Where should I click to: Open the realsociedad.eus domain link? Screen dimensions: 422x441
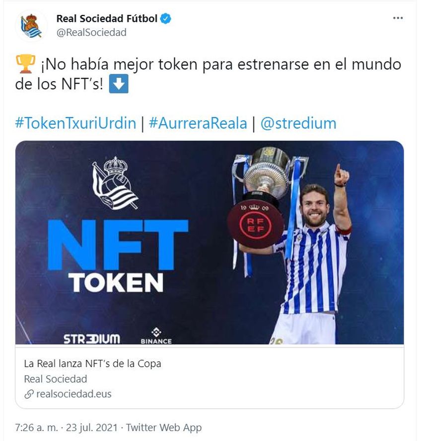(x=74, y=394)
